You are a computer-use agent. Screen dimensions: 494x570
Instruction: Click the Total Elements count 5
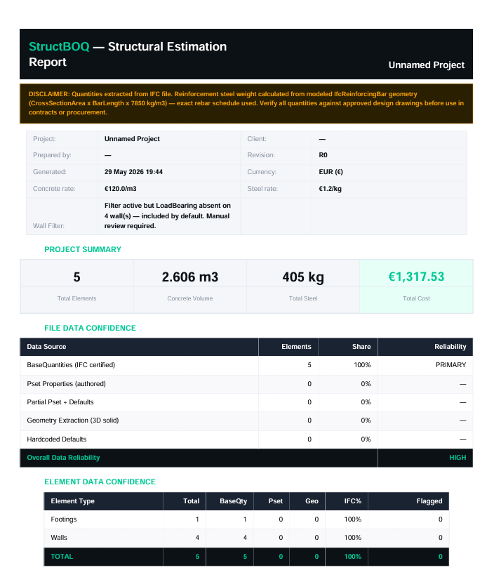click(x=76, y=277)
